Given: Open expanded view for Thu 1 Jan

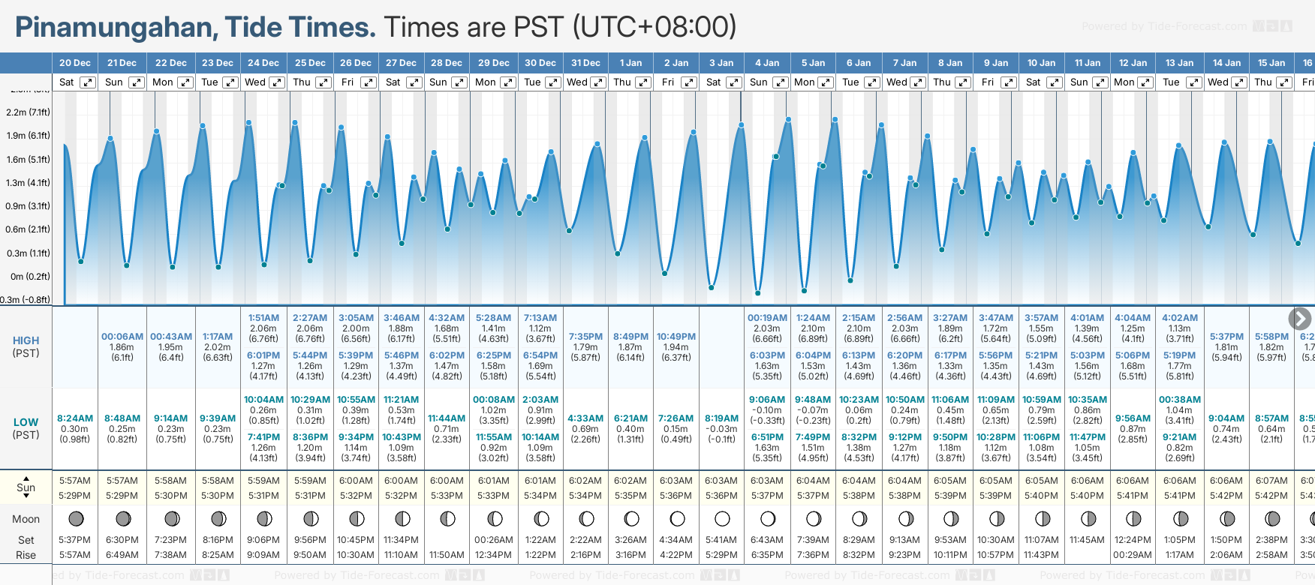Looking at the screenshot, I should pyautogui.click(x=643, y=82).
